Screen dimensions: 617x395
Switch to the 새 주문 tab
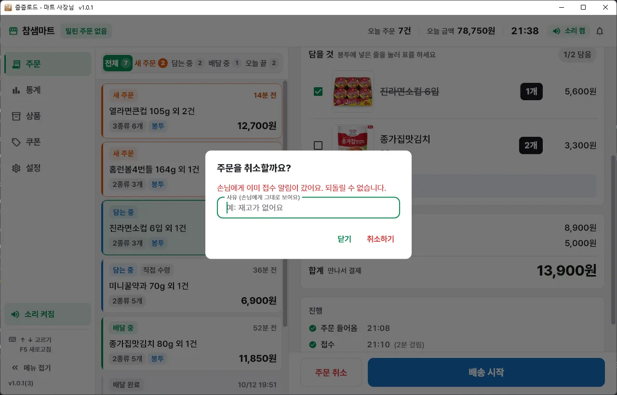point(151,63)
